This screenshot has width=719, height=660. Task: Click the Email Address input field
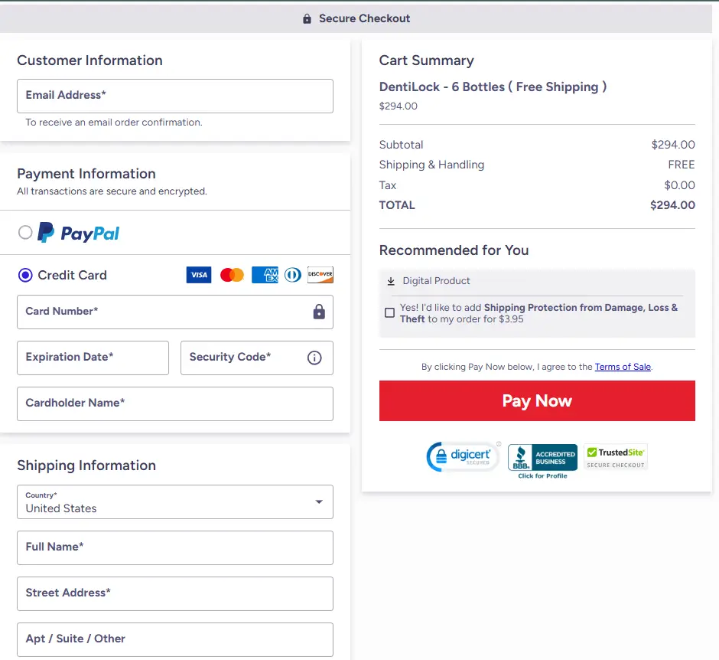click(x=174, y=96)
